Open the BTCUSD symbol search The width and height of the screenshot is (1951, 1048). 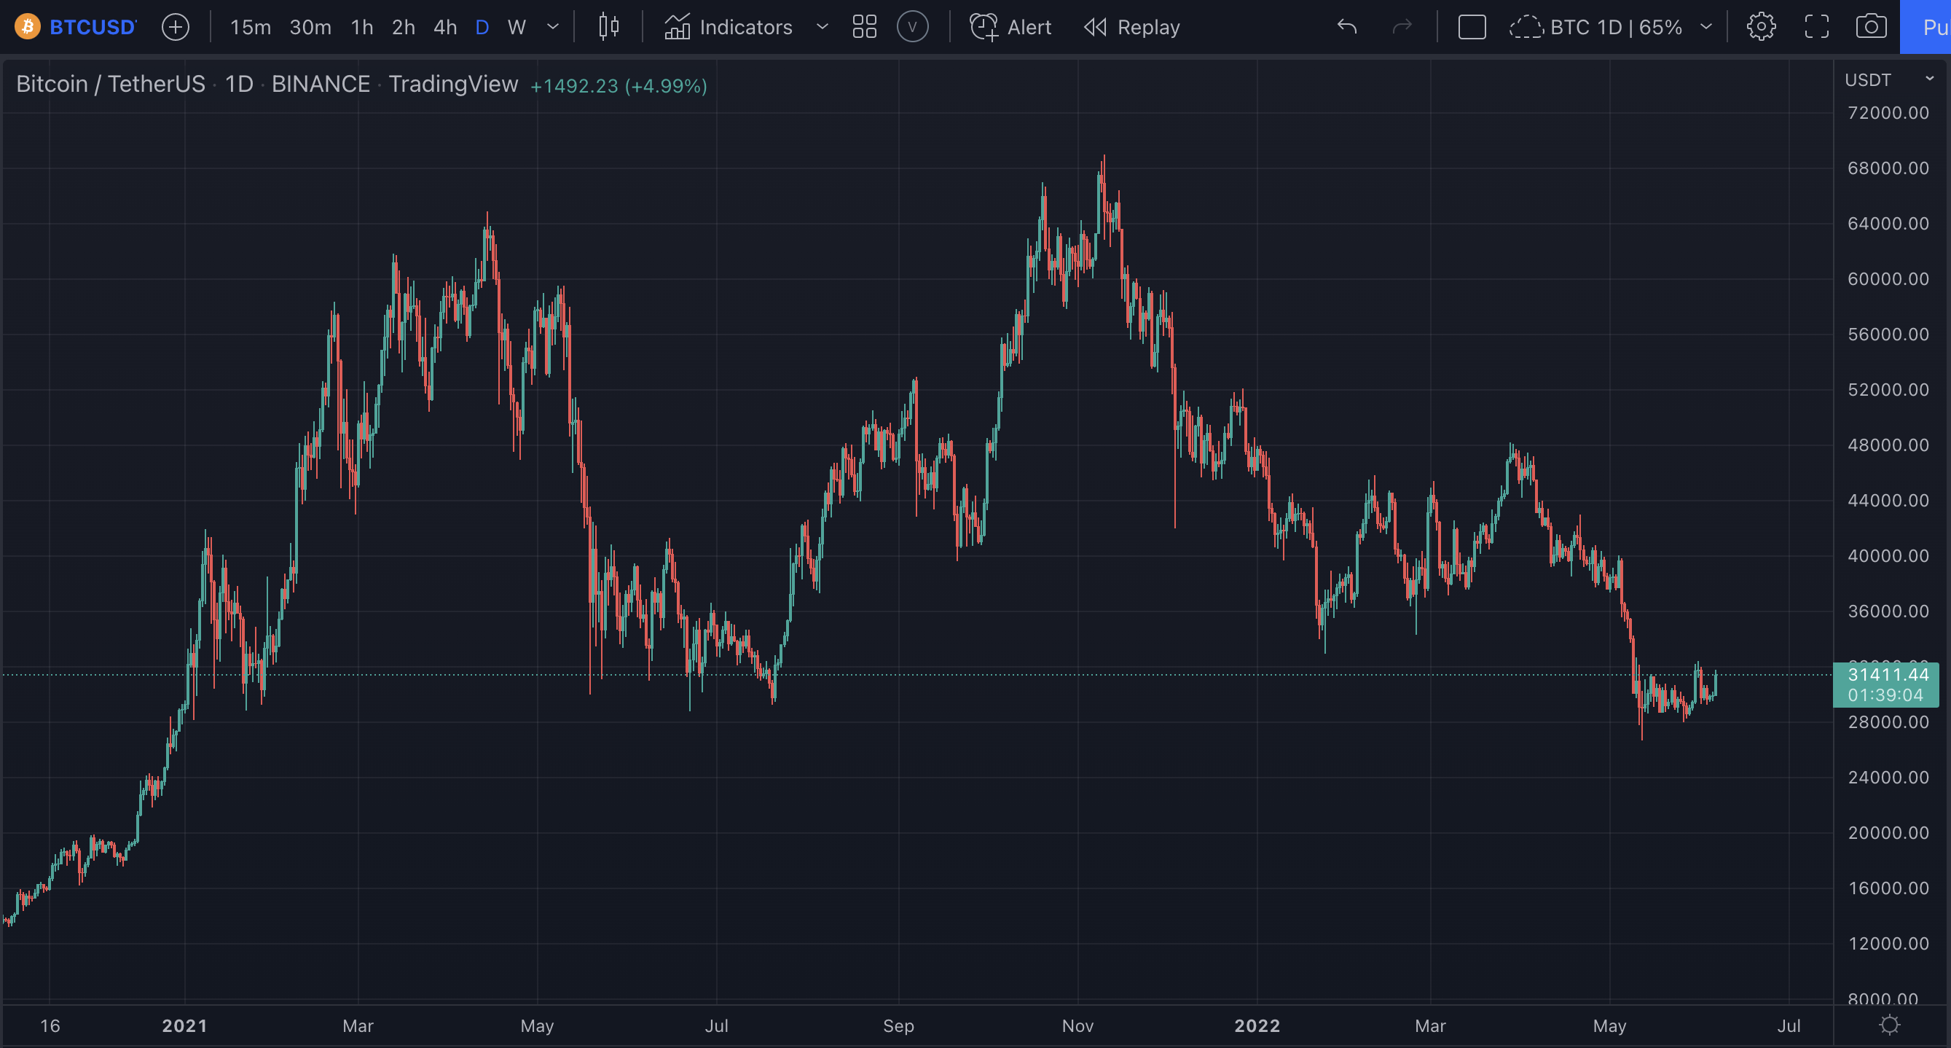93,27
